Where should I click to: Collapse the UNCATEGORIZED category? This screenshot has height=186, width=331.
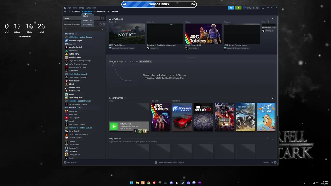64,108
